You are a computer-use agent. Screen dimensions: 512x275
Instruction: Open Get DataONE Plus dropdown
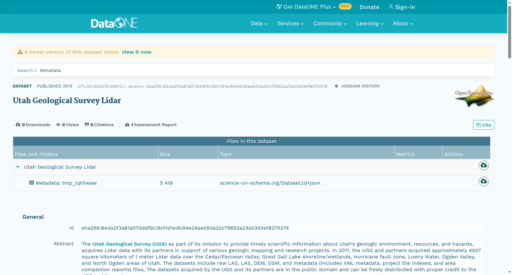click(x=306, y=7)
